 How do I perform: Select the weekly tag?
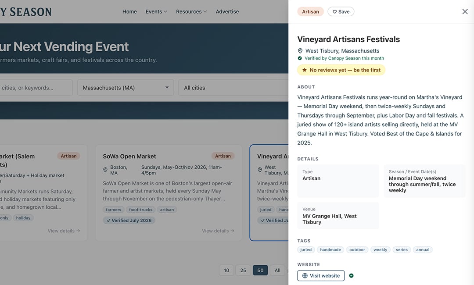pyautogui.click(x=380, y=249)
